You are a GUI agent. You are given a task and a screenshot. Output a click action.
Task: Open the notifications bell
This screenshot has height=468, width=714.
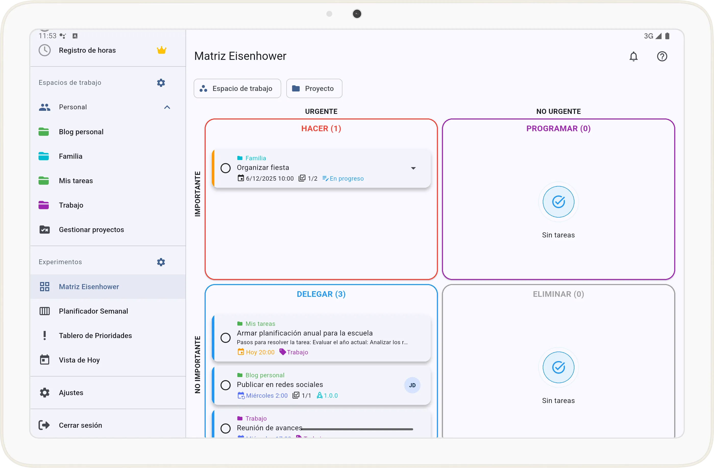pyautogui.click(x=633, y=56)
